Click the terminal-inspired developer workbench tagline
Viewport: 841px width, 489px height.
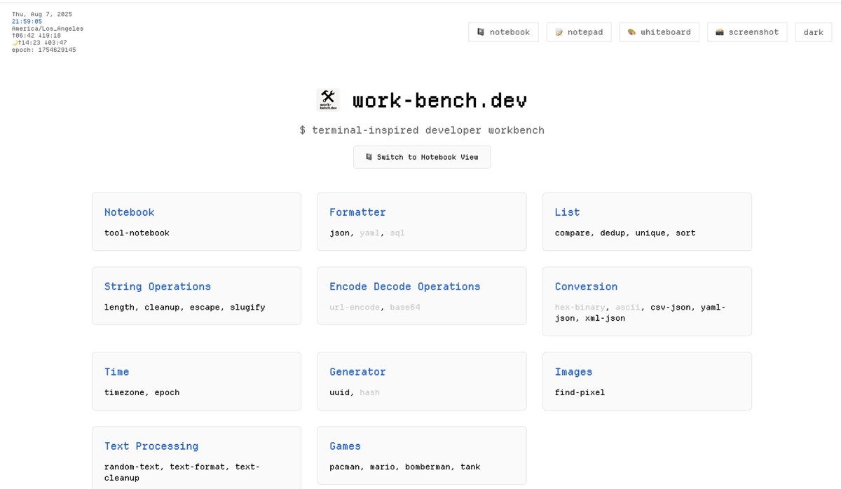tap(422, 130)
